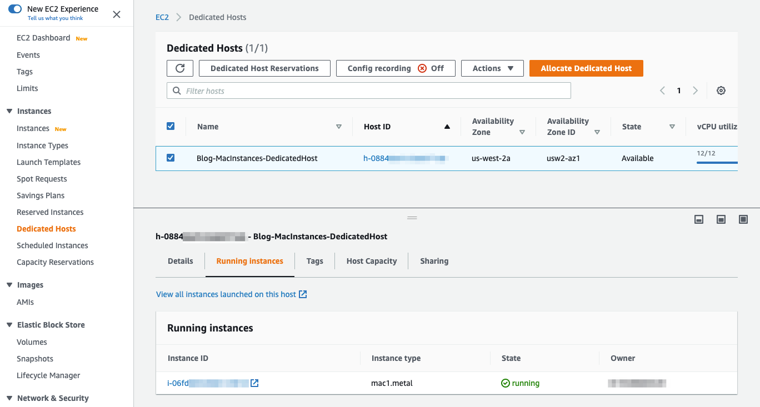Open the Host Capacity tab

tap(371, 260)
